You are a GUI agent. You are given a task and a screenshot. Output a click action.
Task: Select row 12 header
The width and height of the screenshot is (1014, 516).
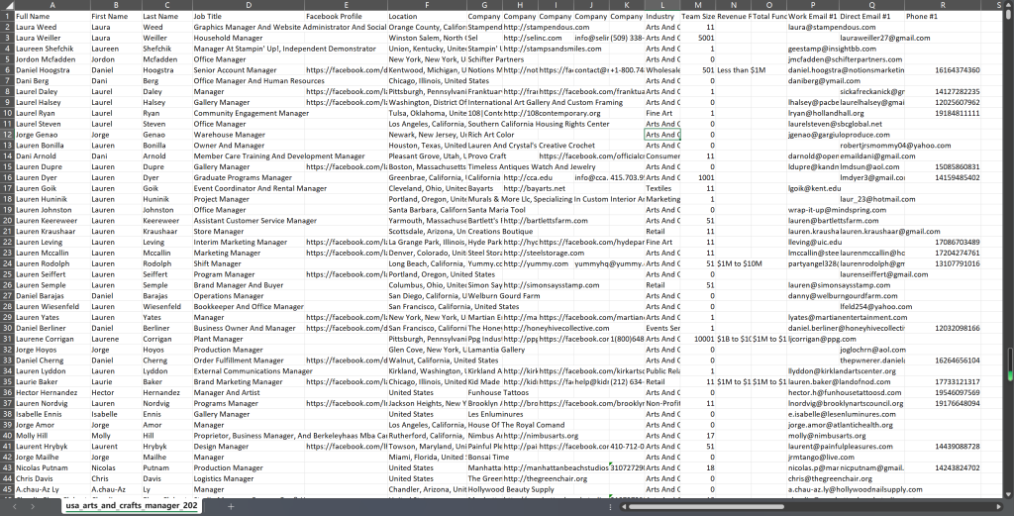coord(7,135)
